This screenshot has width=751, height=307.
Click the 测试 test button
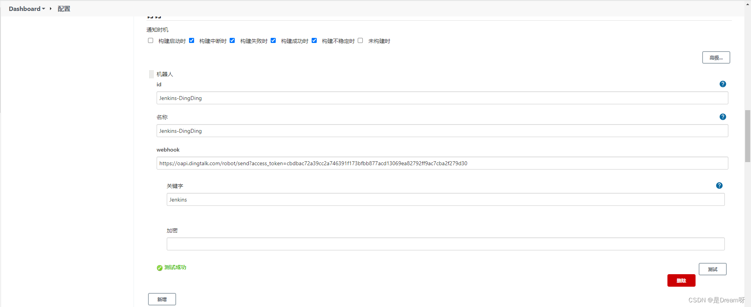click(712, 269)
